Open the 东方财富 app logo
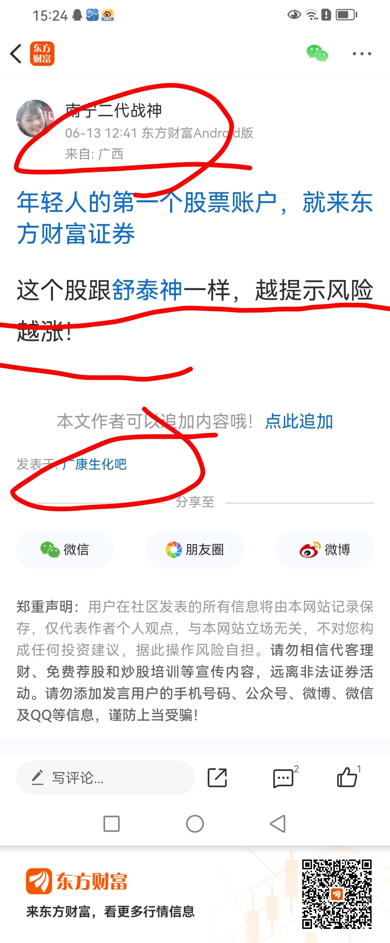Viewport: 390px width, 943px height. 42,53
